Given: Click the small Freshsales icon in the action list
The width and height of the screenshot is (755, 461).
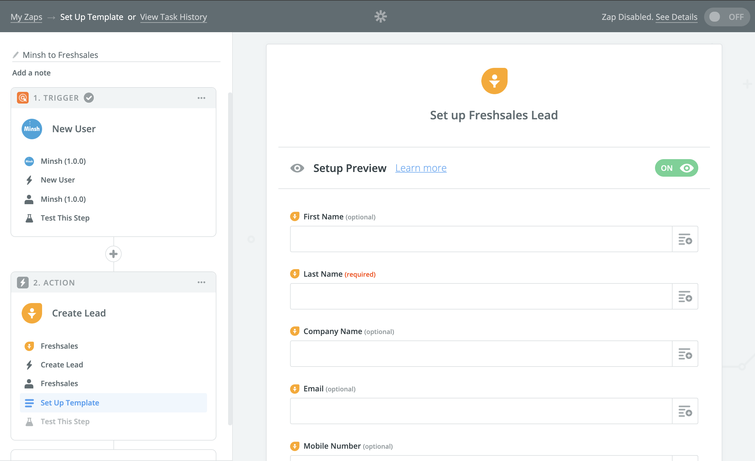Looking at the screenshot, I should (x=29, y=346).
